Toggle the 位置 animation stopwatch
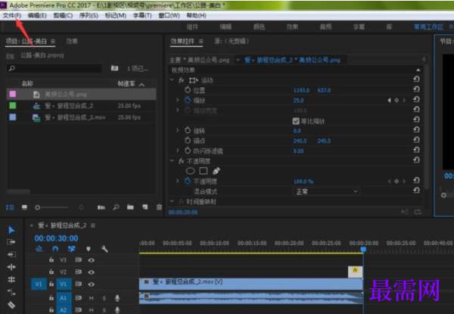Image resolution: width=454 pixels, height=314 pixels. 188,90
